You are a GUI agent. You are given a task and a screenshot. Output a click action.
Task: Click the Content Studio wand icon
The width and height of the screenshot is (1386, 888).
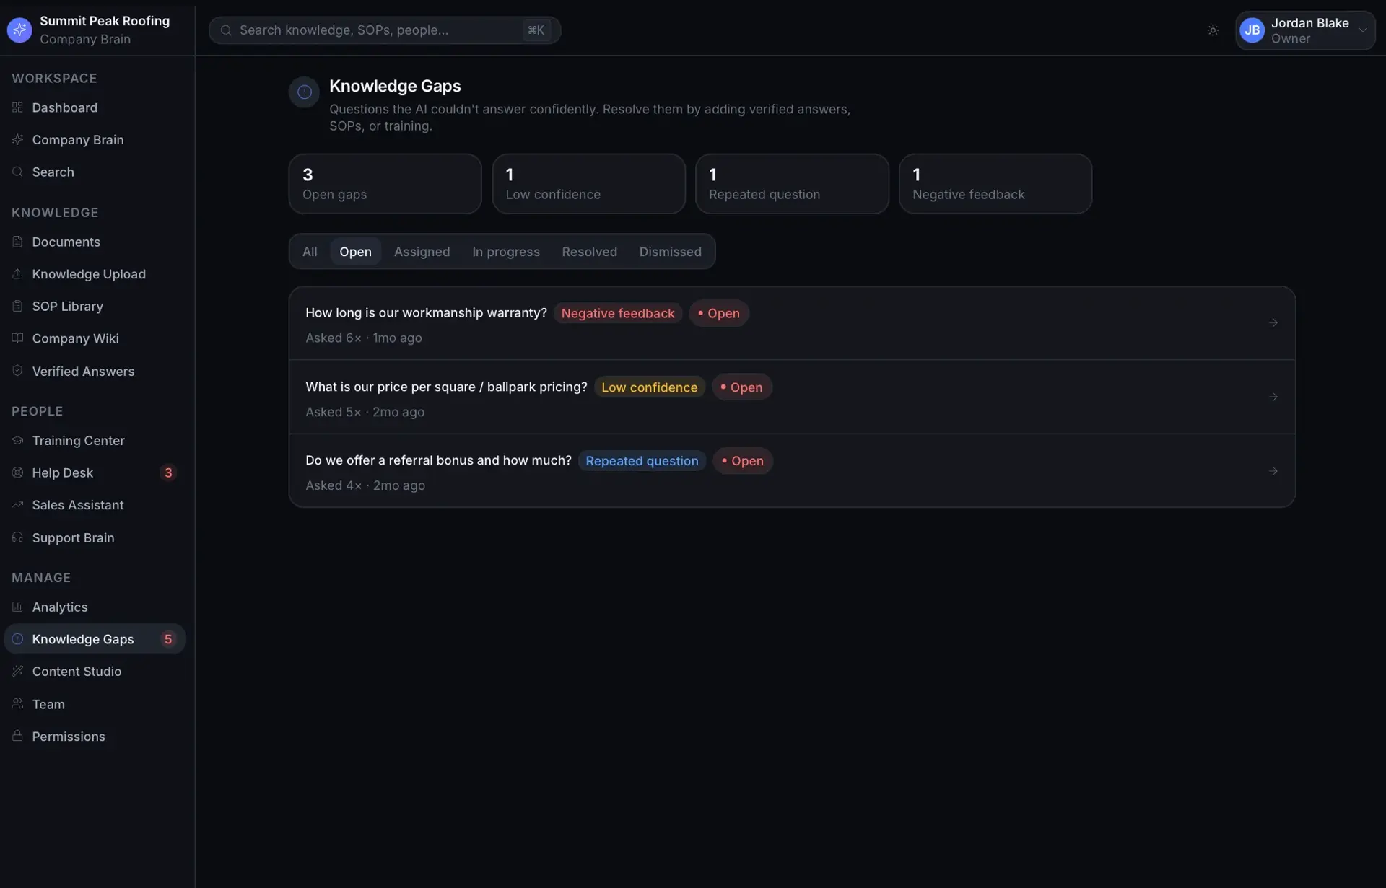[17, 671]
